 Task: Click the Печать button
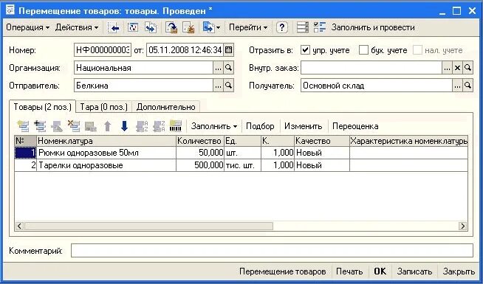pos(349,271)
